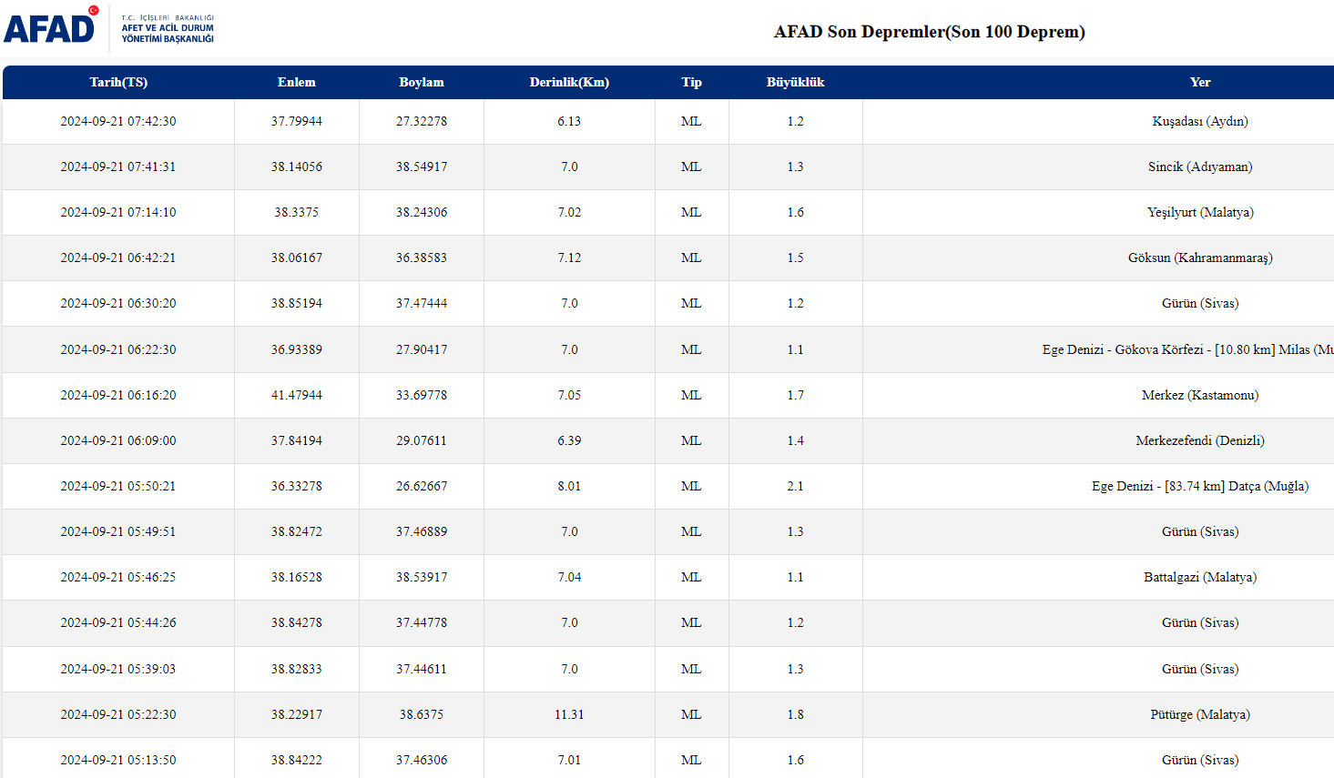Click magnitude value 1.4

(796, 440)
